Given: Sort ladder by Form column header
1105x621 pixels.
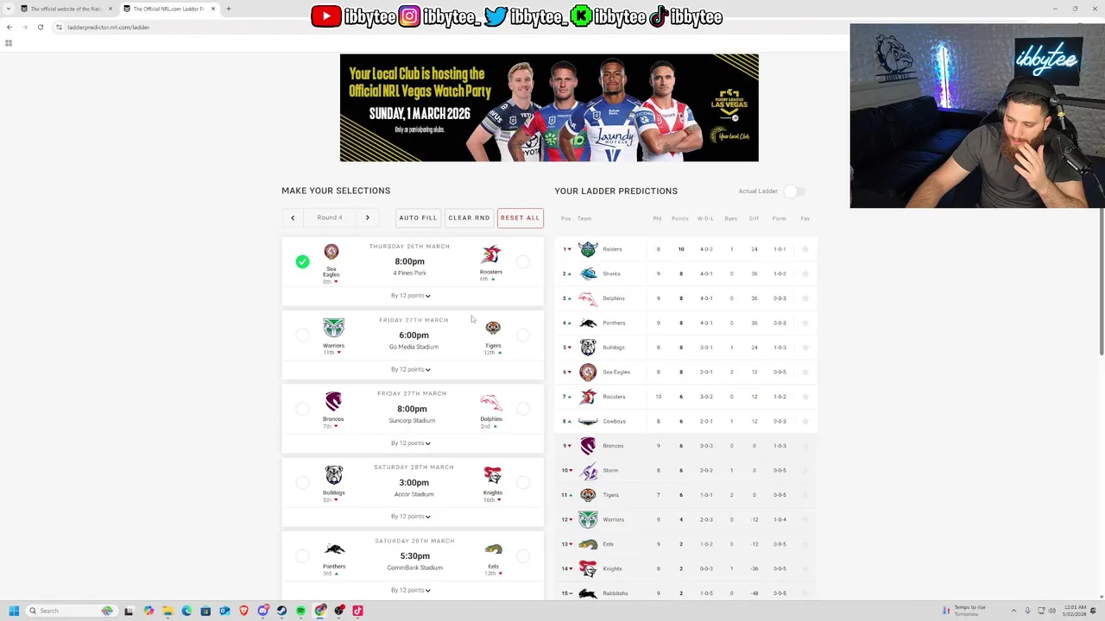Looking at the screenshot, I should [x=779, y=219].
